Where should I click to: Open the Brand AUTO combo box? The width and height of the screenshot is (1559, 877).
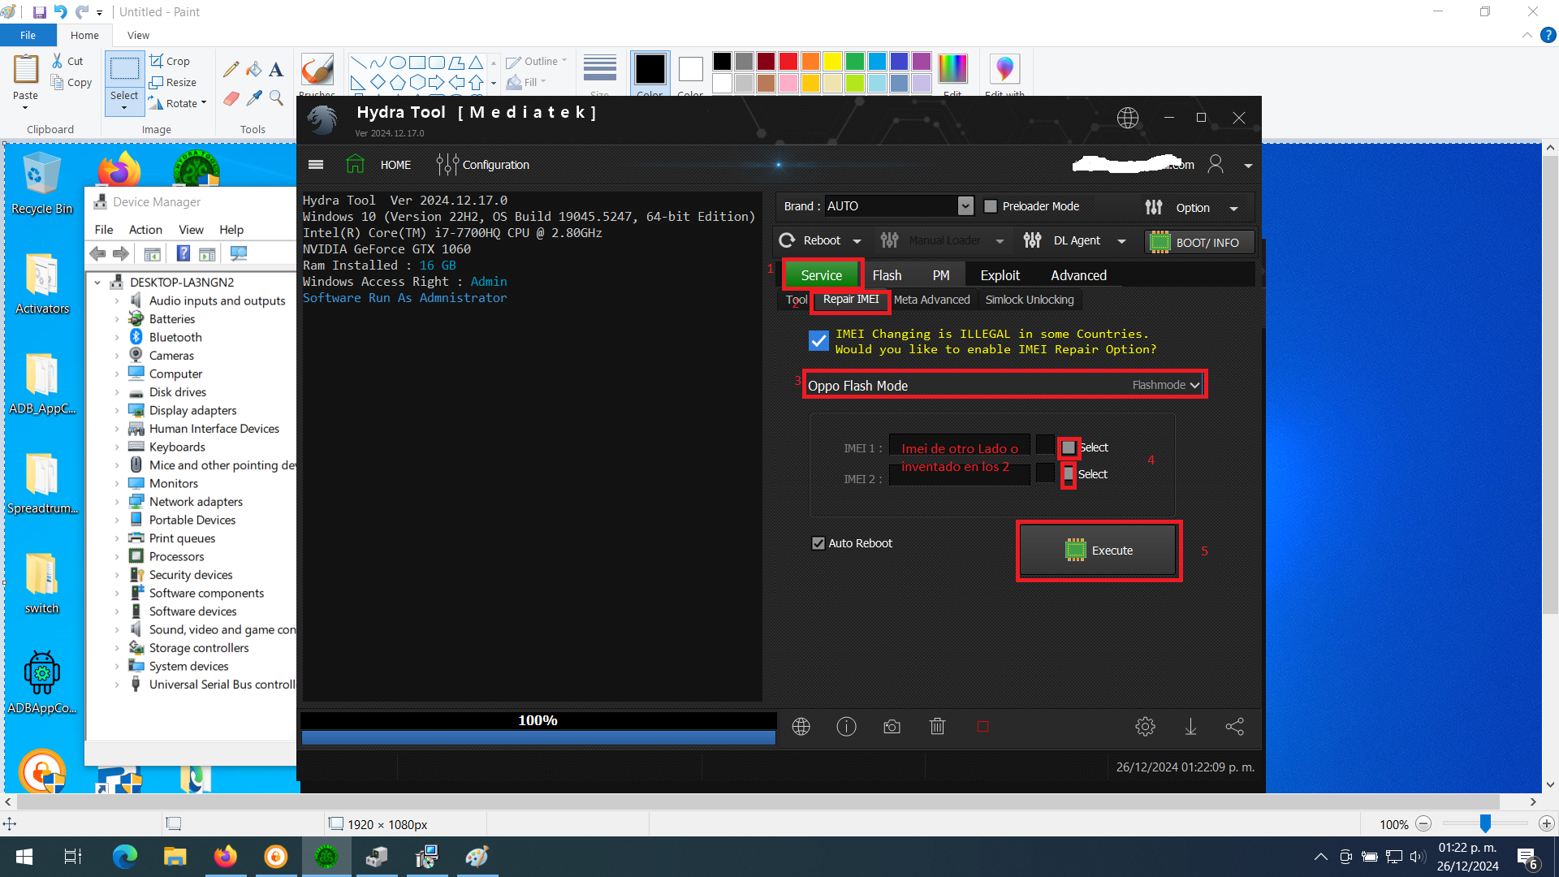pyautogui.click(x=899, y=206)
